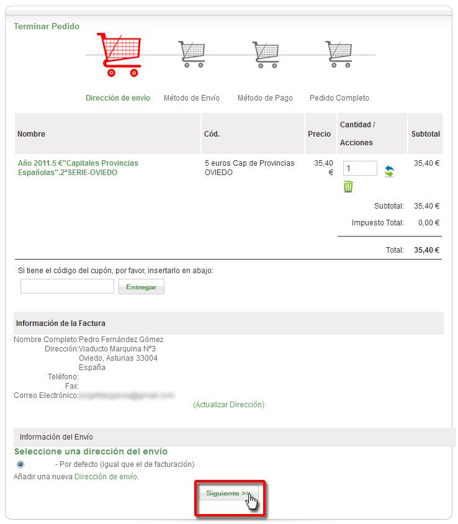Click the Entregar coupon button
The image size is (458, 524).
point(141,287)
